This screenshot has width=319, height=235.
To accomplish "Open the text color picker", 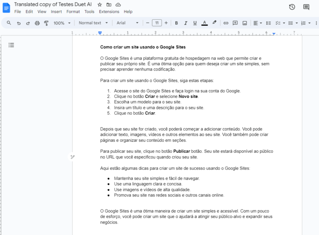I will (x=205, y=23).
